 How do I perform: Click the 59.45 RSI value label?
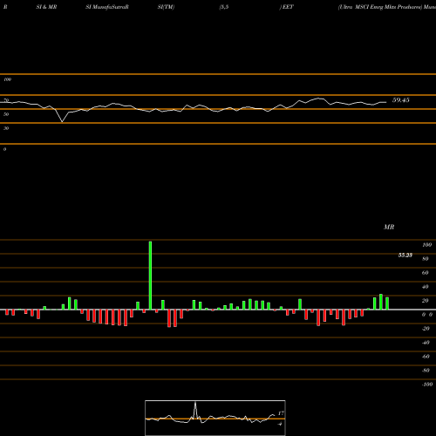(x=401, y=100)
